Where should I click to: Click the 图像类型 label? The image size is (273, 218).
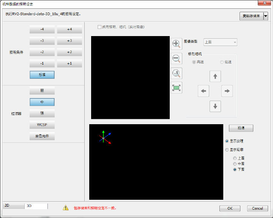point(191,41)
